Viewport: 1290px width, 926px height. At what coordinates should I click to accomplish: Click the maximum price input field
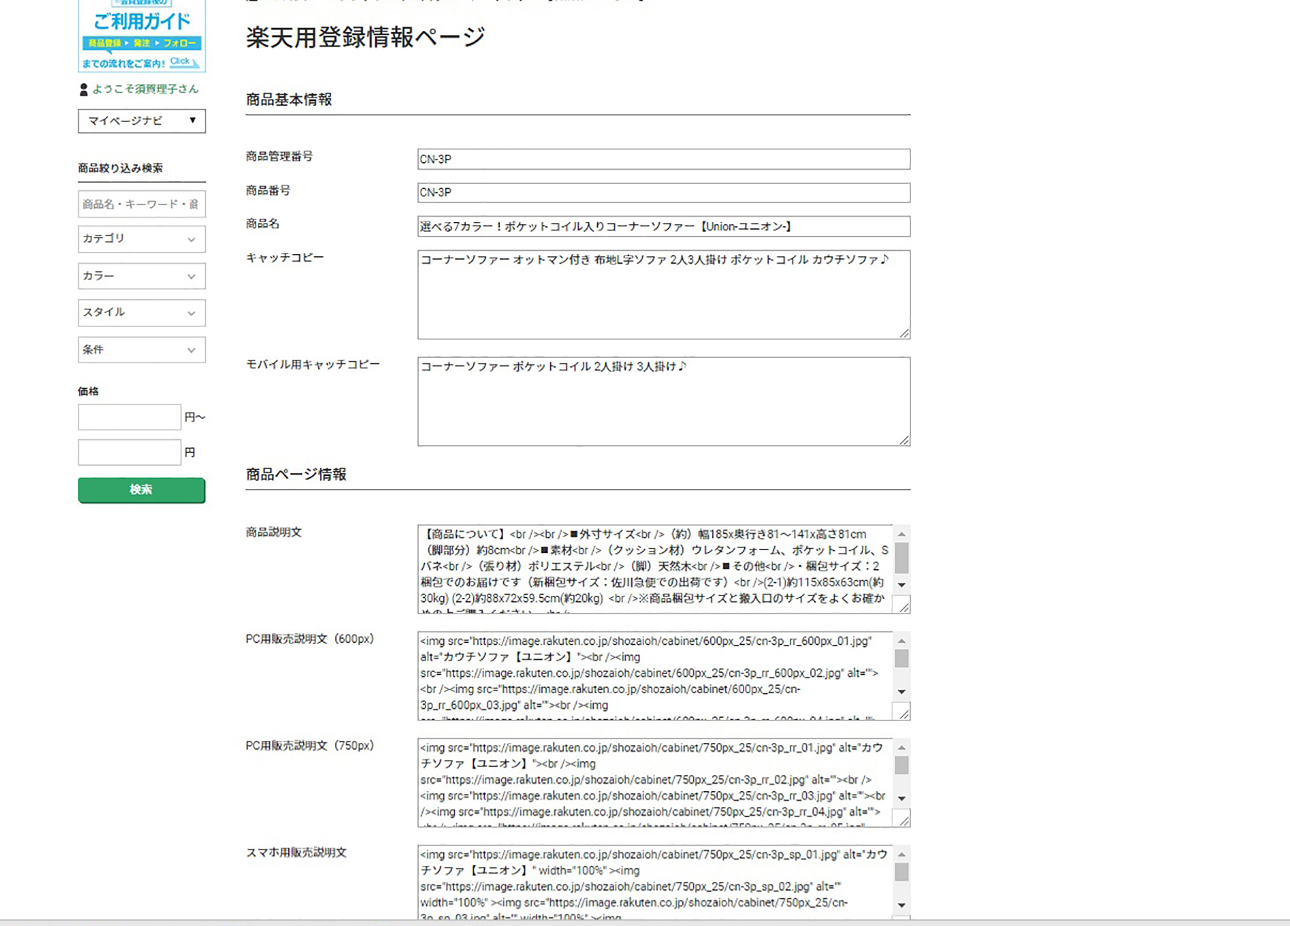click(130, 452)
